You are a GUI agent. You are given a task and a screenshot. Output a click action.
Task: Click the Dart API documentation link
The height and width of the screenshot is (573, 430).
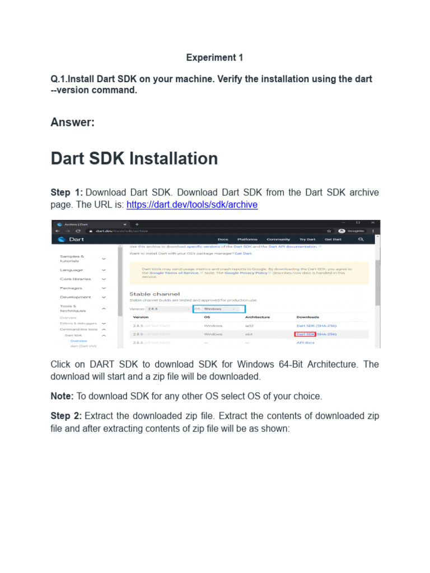click(x=292, y=247)
